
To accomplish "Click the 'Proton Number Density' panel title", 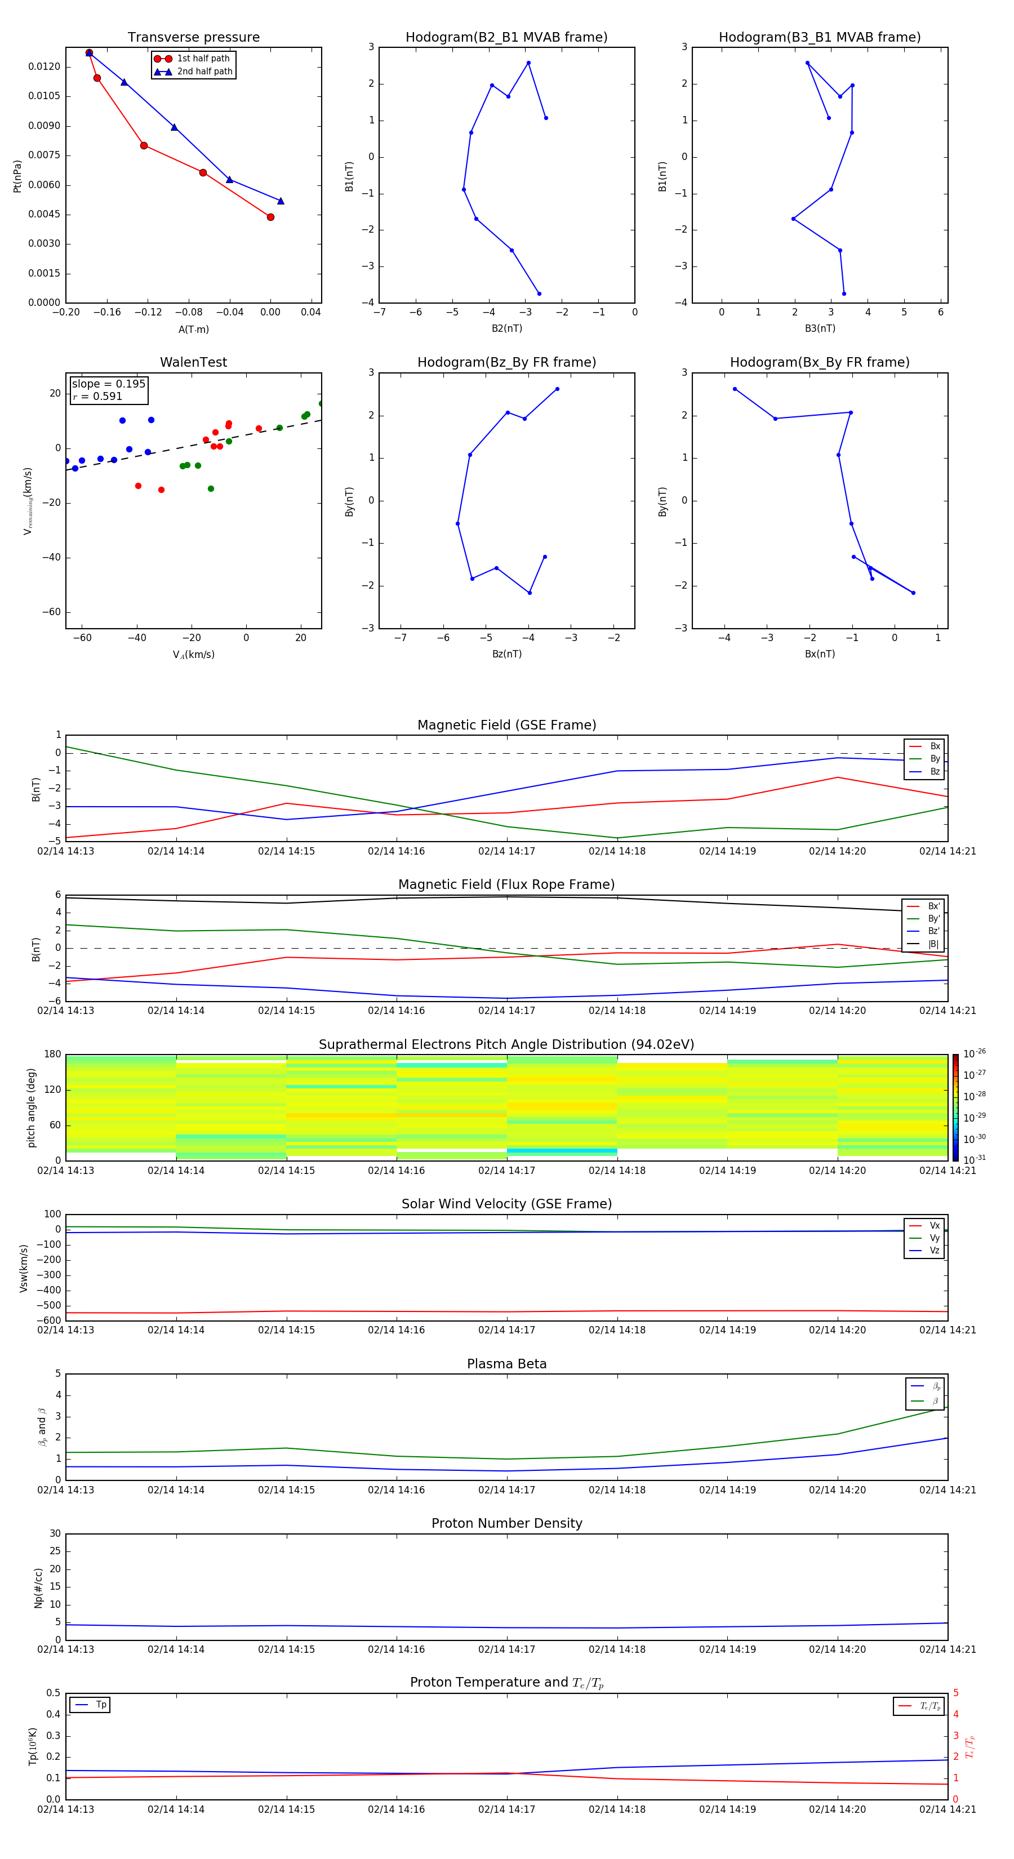I will [506, 1523].
